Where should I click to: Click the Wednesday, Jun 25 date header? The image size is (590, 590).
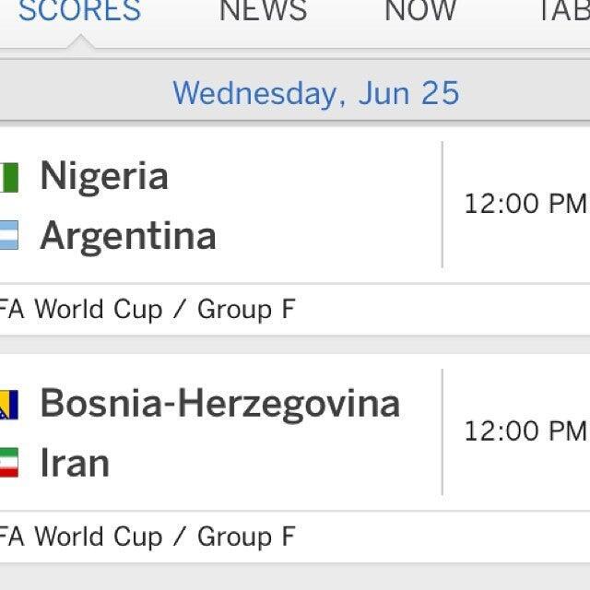pyautogui.click(x=315, y=93)
